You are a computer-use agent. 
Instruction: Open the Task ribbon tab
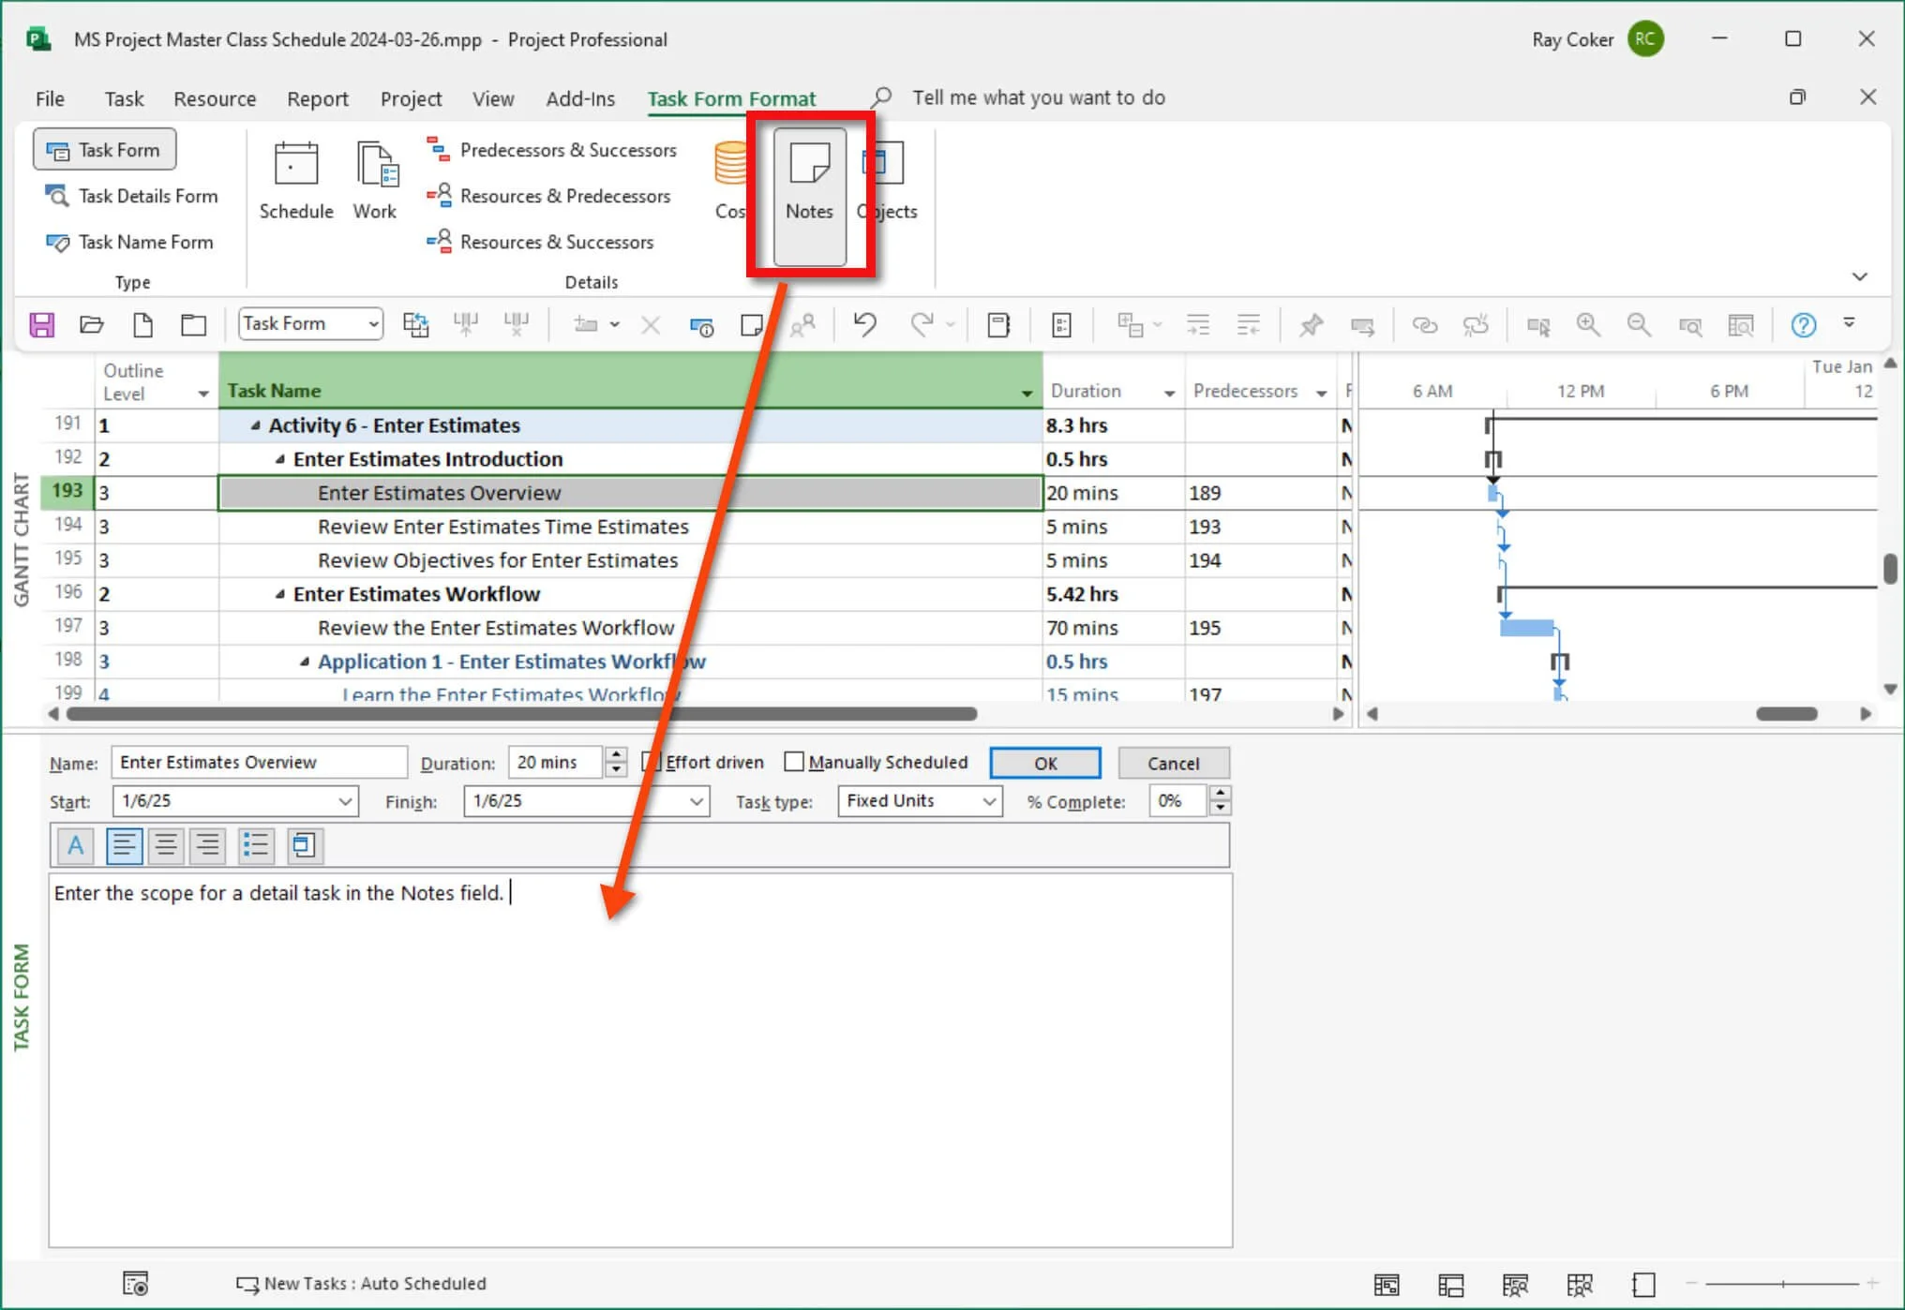tap(124, 98)
